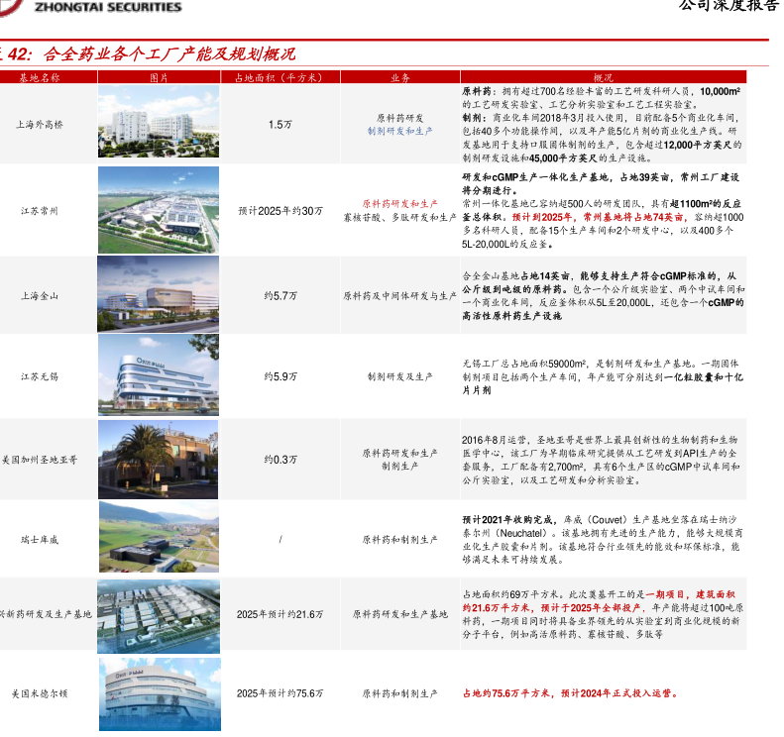Click the 约5.7万 area value for 上海金山
This screenshot has height=737, width=784.
click(x=280, y=296)
